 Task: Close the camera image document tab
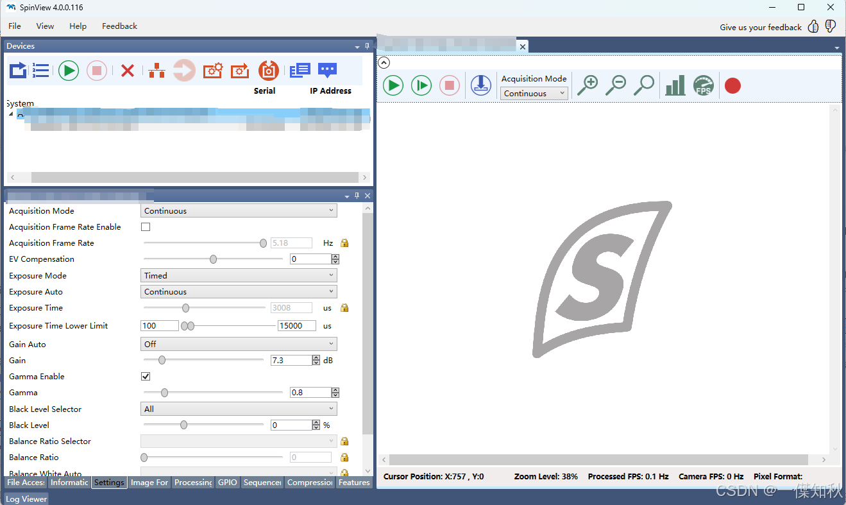pyautogui.click(x=523, y=46)
